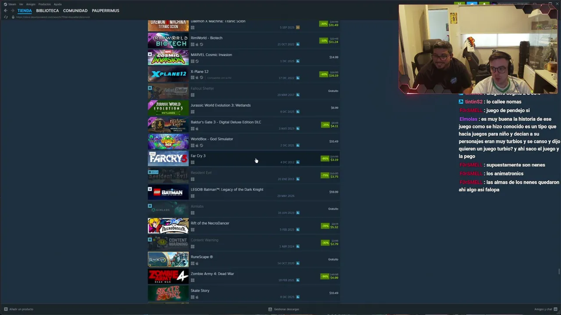
Task: Click Skate Story review thumbs-up icon
Action: click(x=298, y=297)
